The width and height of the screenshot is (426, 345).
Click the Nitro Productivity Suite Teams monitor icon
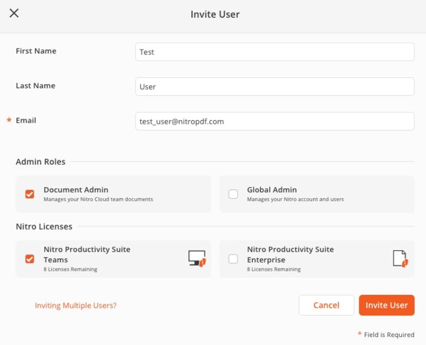point(197,259)
